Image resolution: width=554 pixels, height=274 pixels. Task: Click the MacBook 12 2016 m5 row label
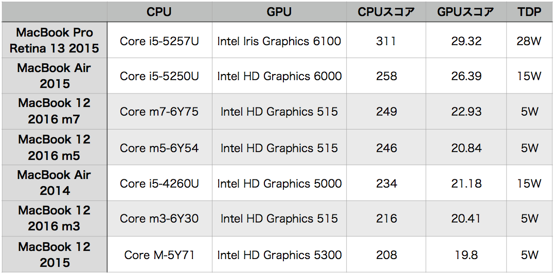pos(55,147)
